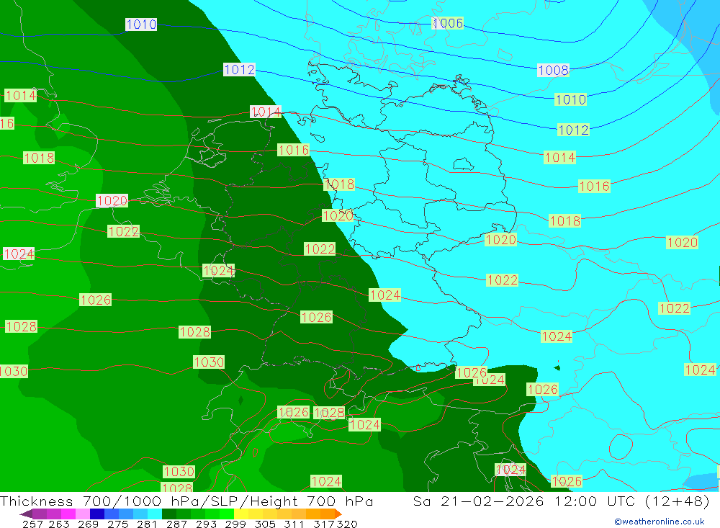Click the legend value 275
The height and width of the screenshot is (528, 720).
pyautogui.click(x=117, y=524)
